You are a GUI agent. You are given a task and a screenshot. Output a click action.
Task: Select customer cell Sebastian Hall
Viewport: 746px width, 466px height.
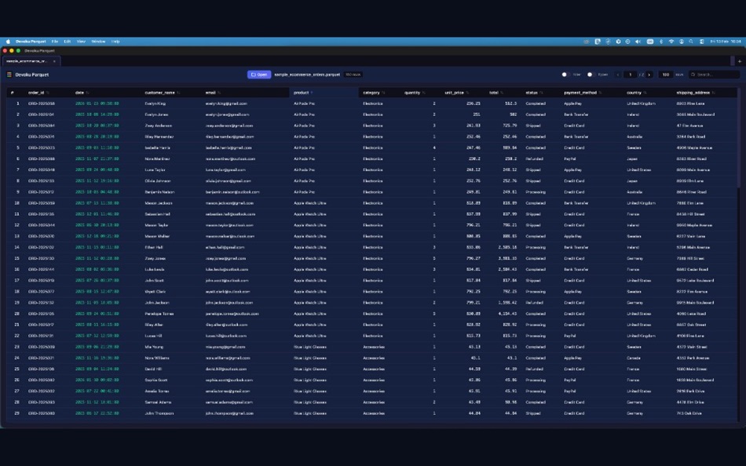(x=157, y=214)
